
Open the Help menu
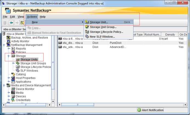tap(42, 17)
